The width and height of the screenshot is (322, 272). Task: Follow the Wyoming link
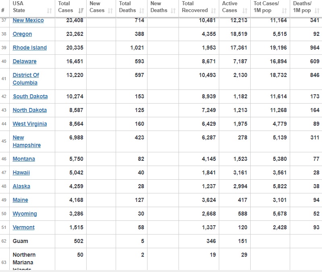[25, 214]
